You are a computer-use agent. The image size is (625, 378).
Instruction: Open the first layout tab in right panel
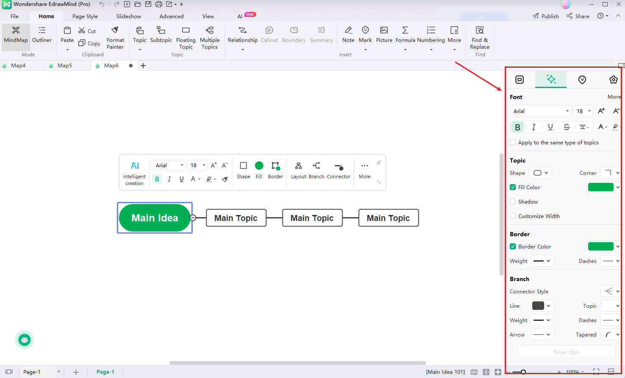pos(520,80)
